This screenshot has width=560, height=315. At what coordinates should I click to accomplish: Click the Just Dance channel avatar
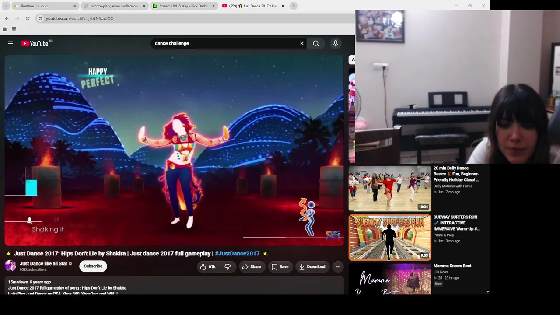10,266
